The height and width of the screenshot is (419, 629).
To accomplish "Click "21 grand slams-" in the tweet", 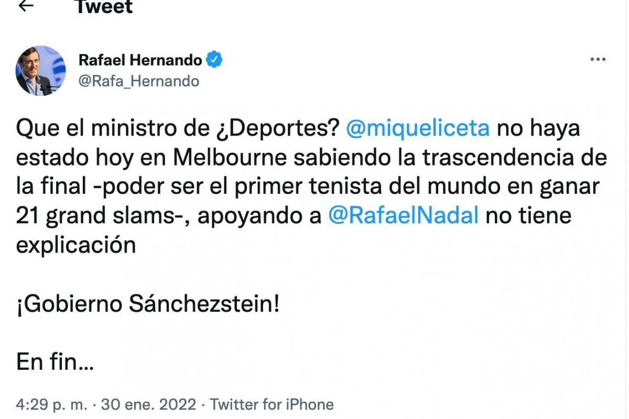I will tap(100, 215).
